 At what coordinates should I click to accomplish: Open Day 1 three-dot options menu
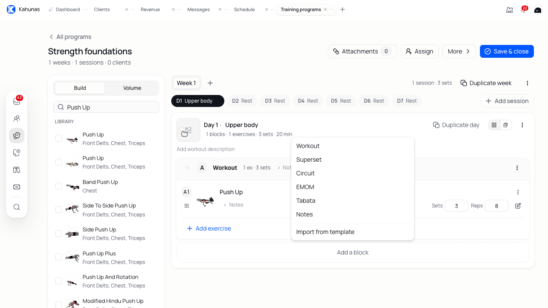click(x=522, y=125)
